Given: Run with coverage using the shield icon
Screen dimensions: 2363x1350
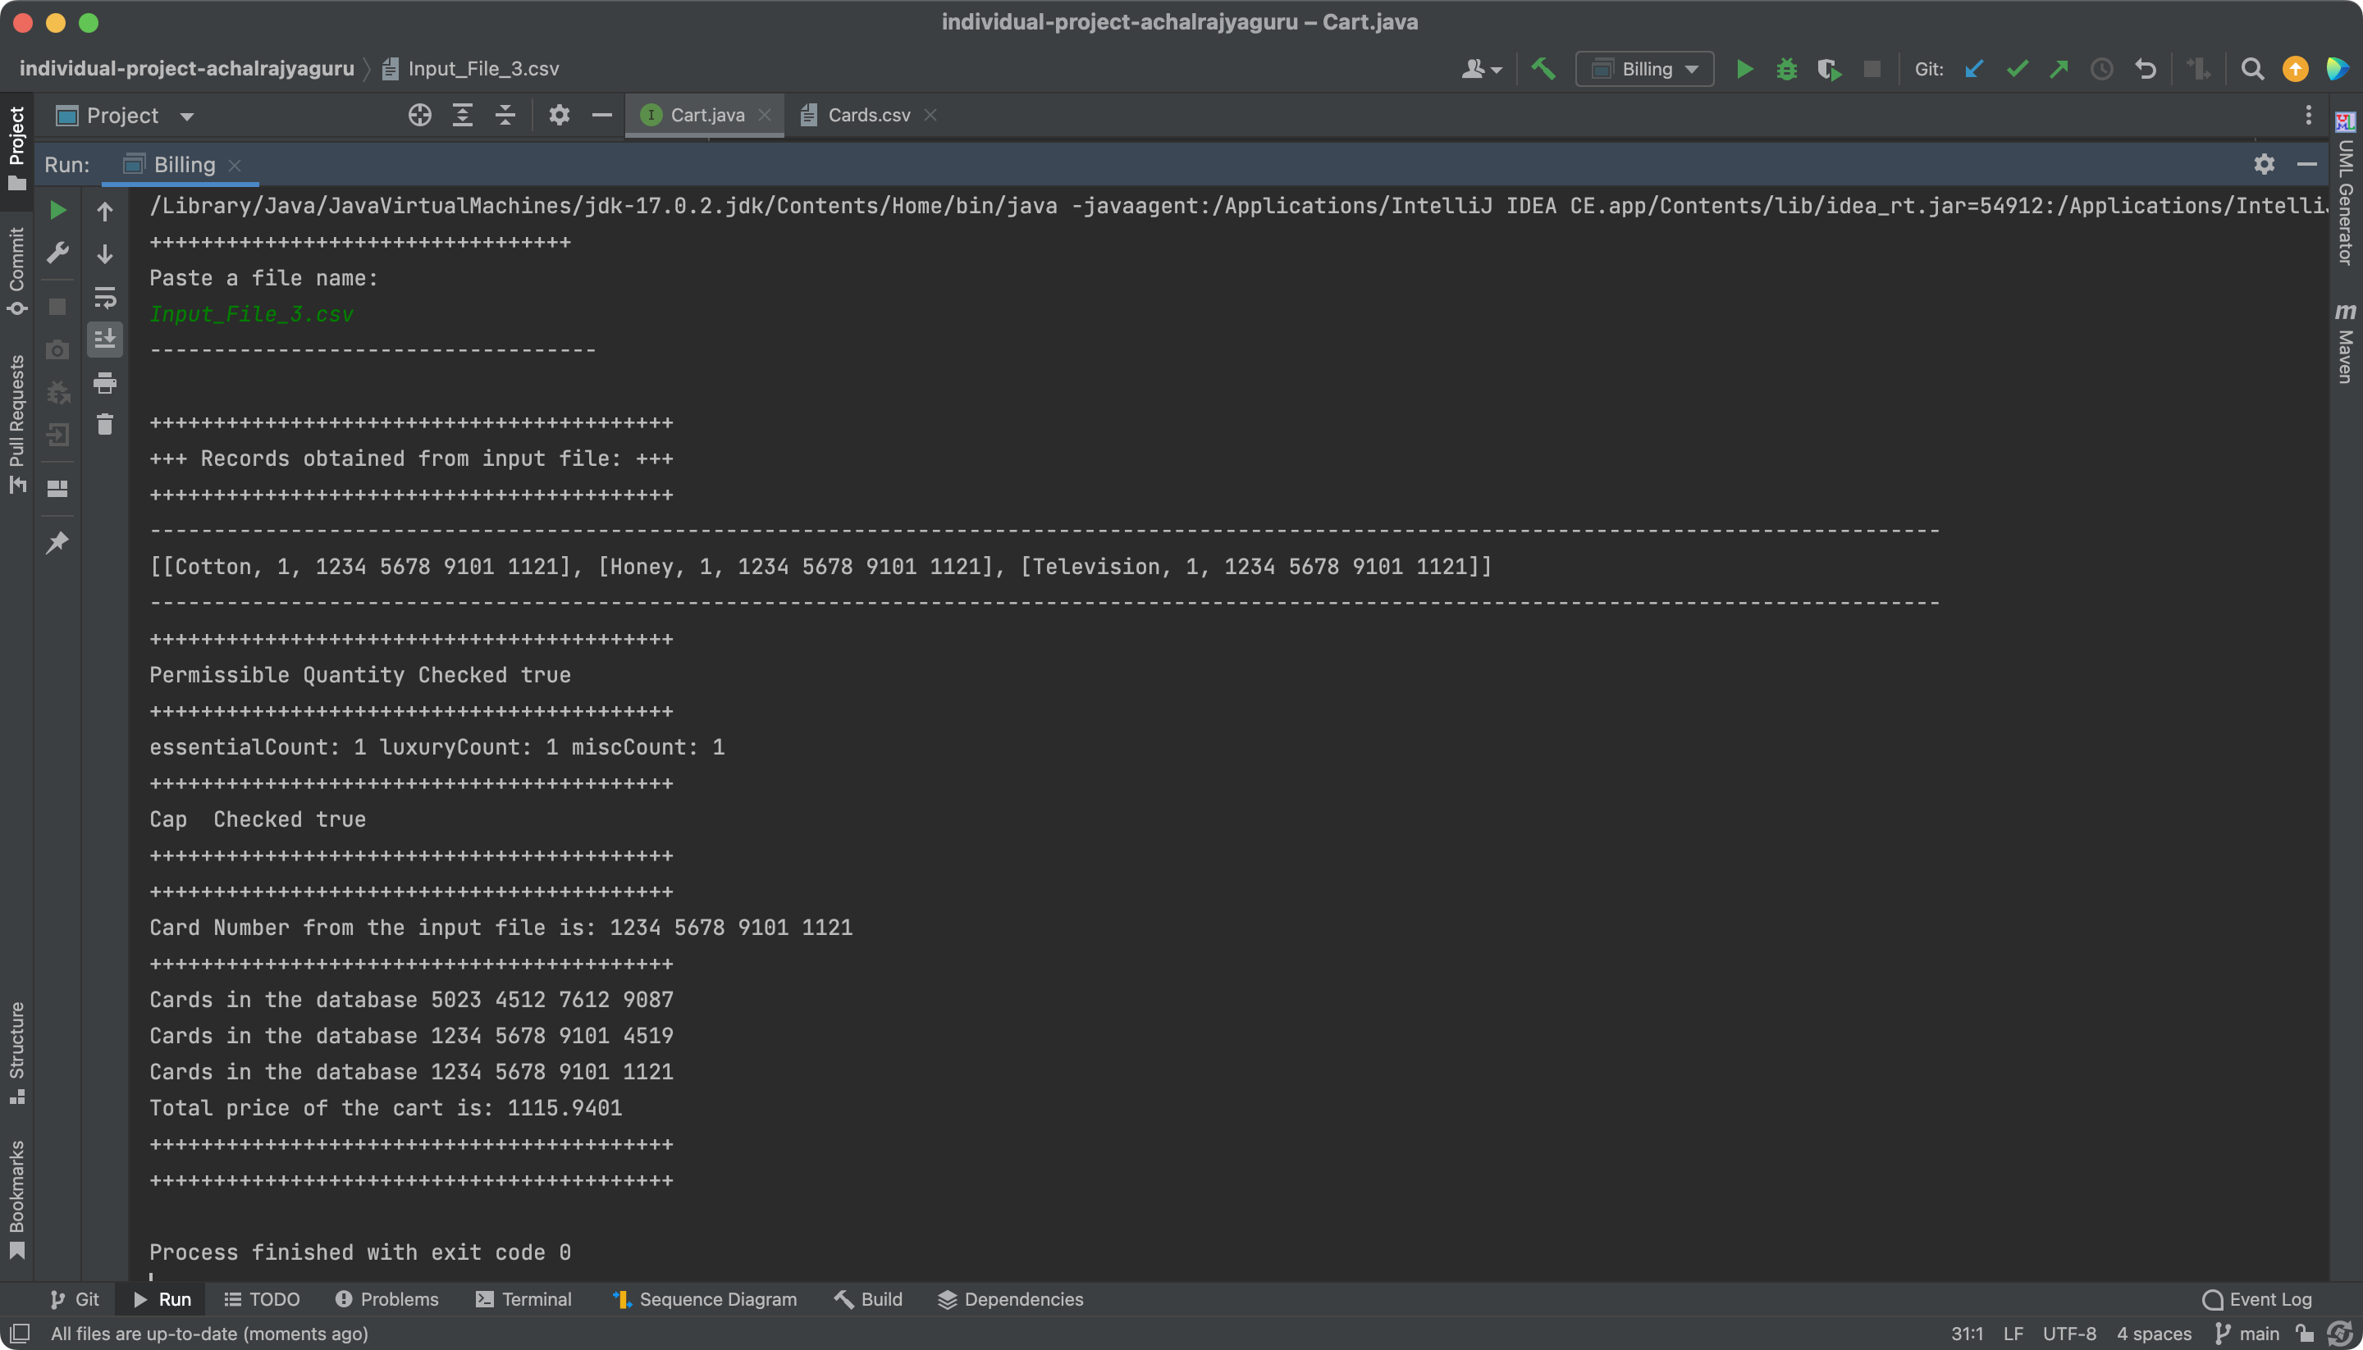Looking at the screenshot, I should click(1829, 70).
